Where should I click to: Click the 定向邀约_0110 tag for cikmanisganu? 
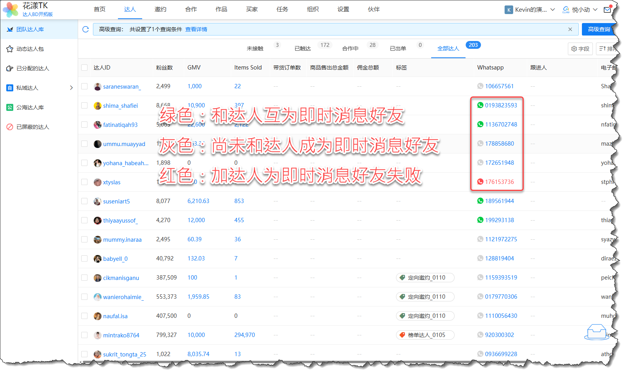(425, 278)
